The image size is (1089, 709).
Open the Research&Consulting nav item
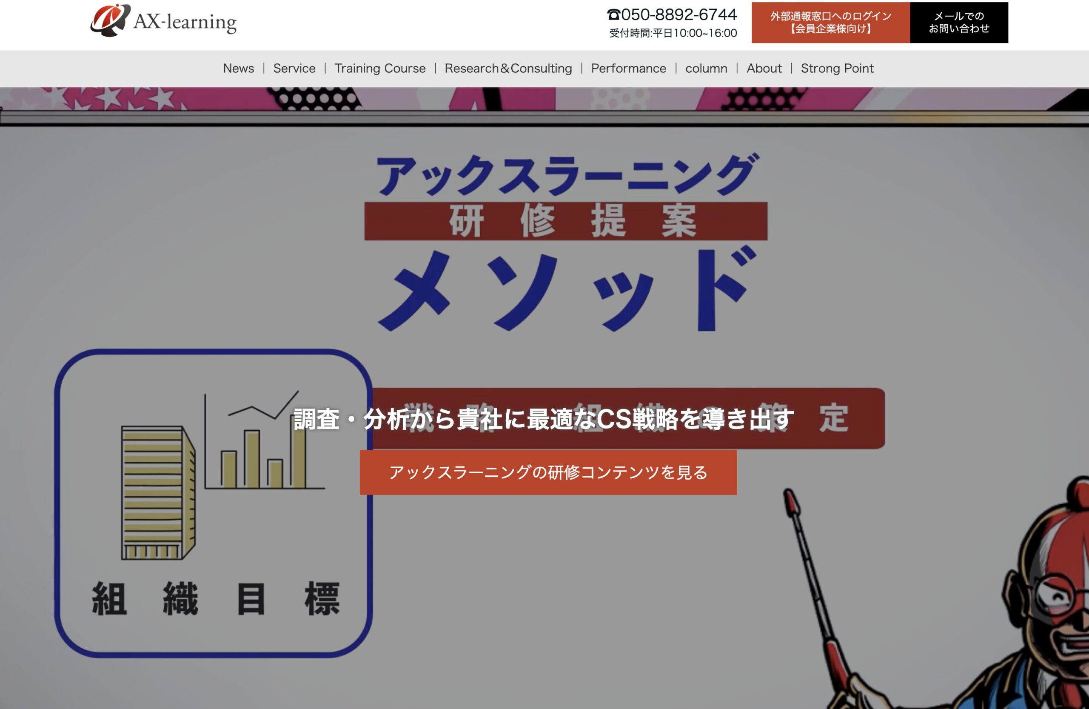click(508, 68)
